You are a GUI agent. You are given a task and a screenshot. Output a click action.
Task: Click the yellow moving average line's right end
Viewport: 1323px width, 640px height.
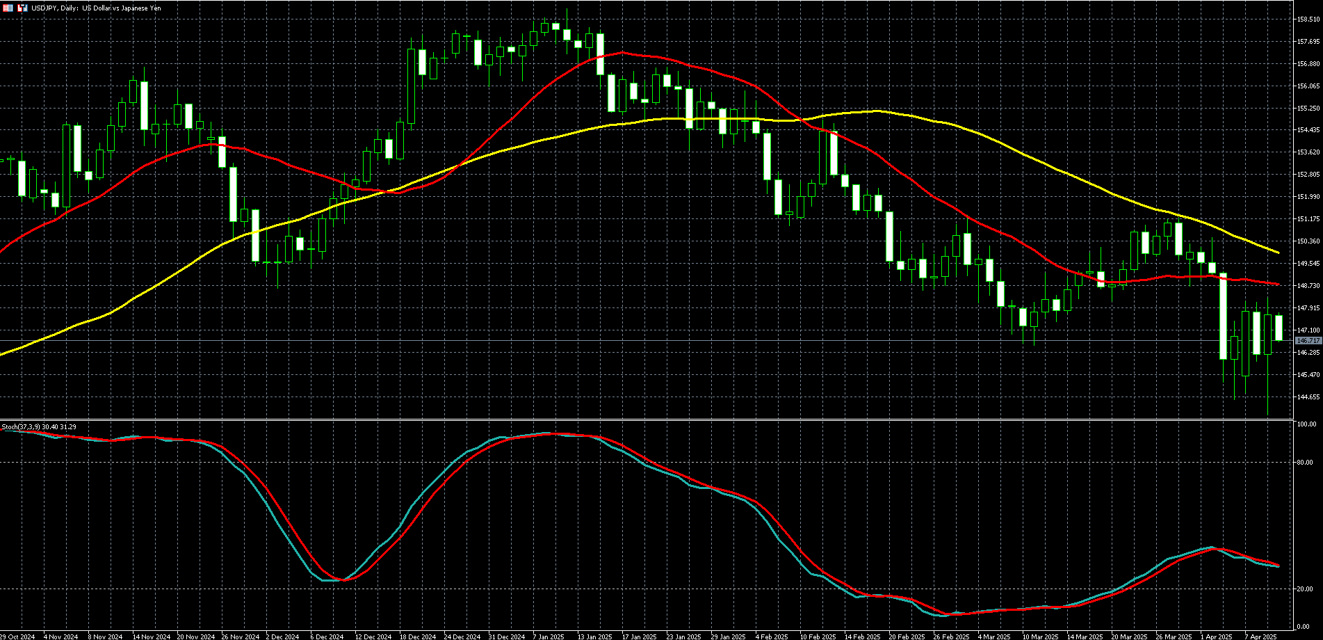click(x=1278, y=252)
